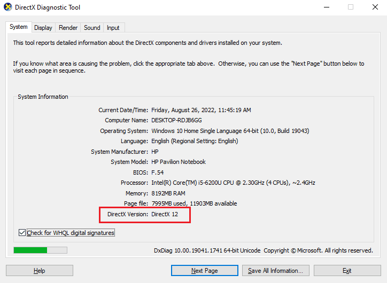The width and height of the screenshot is (387, 283).
Task: Select the Current Date/Time value text
Action: pos(201,110)
